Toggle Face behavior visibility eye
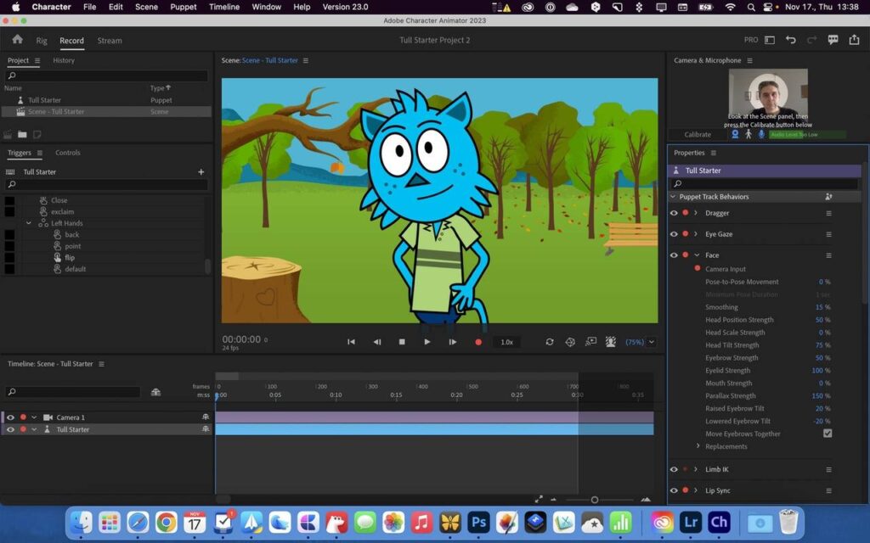The height and width of the screenshot is (543, 870). 674,255
